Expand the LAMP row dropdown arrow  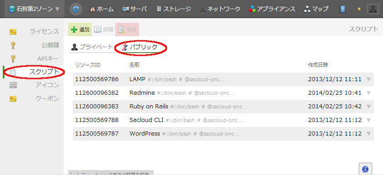click(368, 79)
